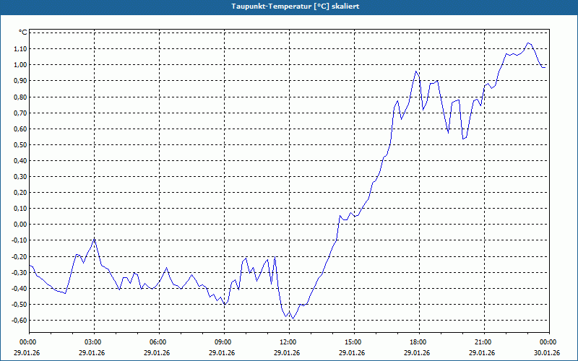Select the "29.01.26" date beneath 09:00
Viewport: 578px width, 361px height.
click(x=222, y=352)
